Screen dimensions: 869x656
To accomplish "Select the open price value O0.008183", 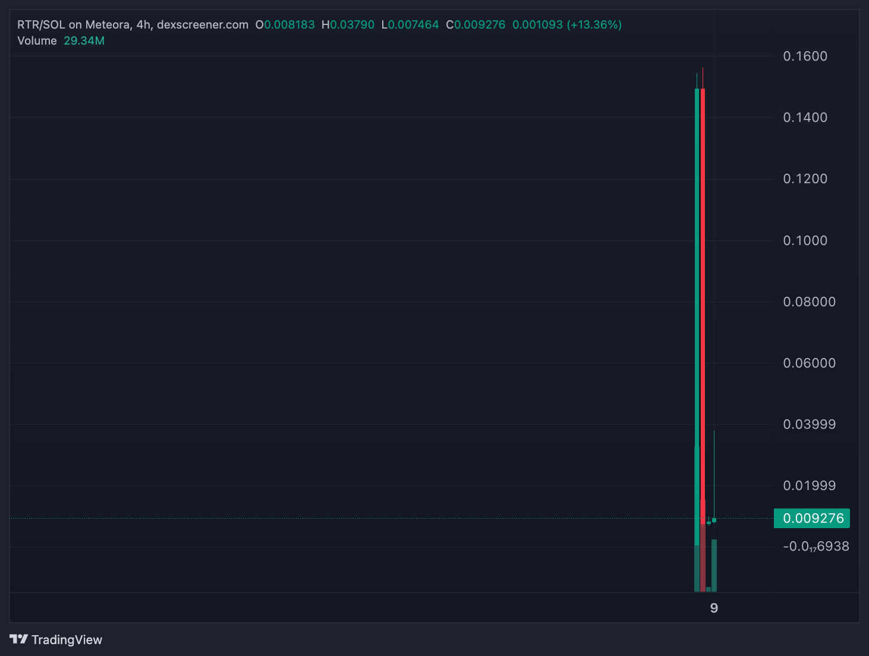I will click(285, 24).
